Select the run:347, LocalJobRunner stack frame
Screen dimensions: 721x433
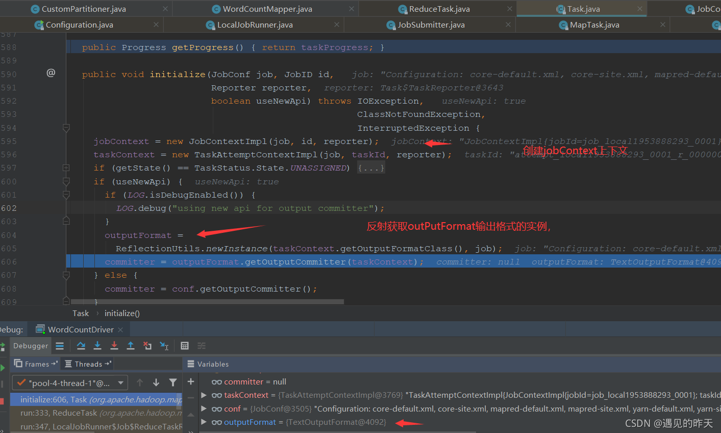96,426
